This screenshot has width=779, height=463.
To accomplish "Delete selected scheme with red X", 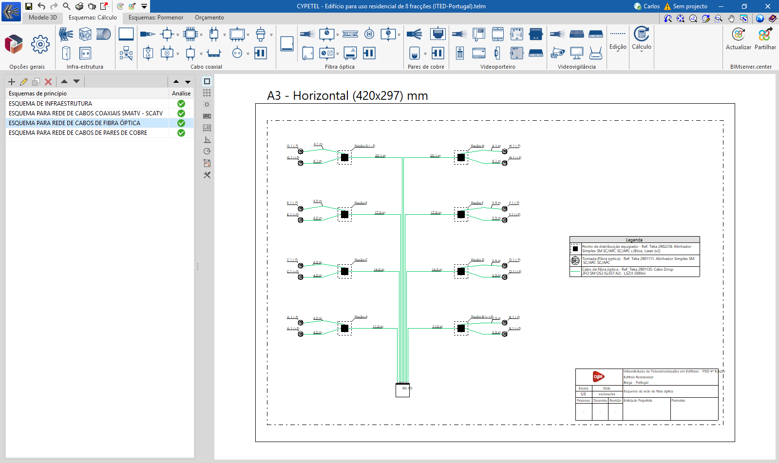I will point(48,82).
